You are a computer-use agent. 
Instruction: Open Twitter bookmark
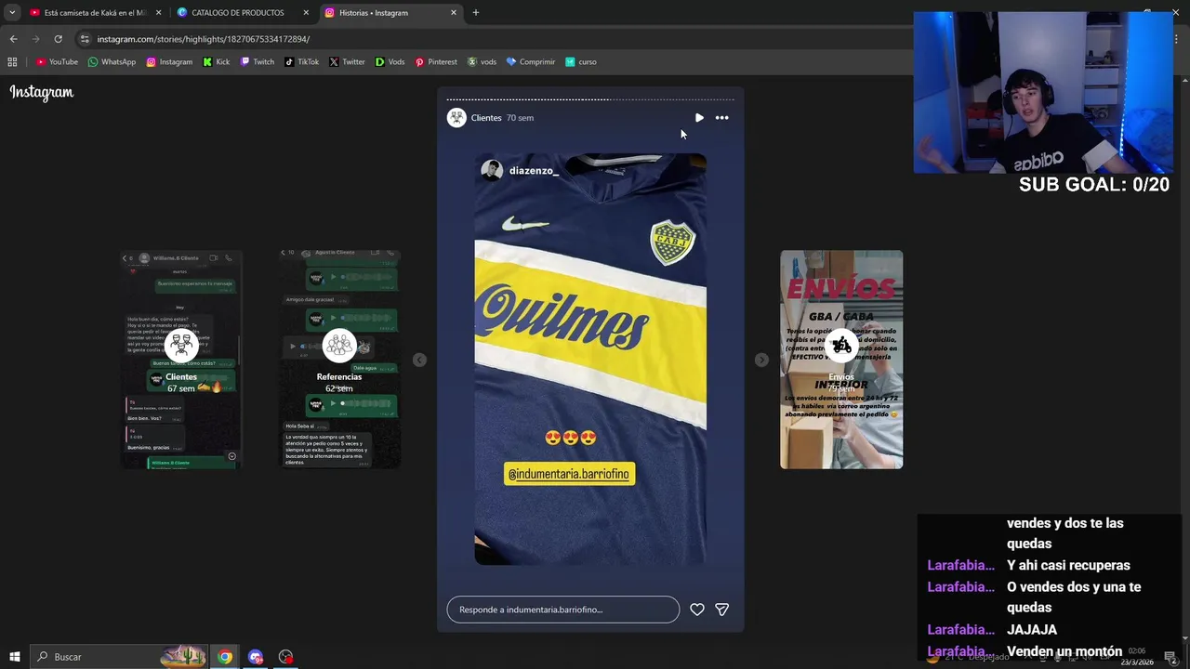coord(347,62)
